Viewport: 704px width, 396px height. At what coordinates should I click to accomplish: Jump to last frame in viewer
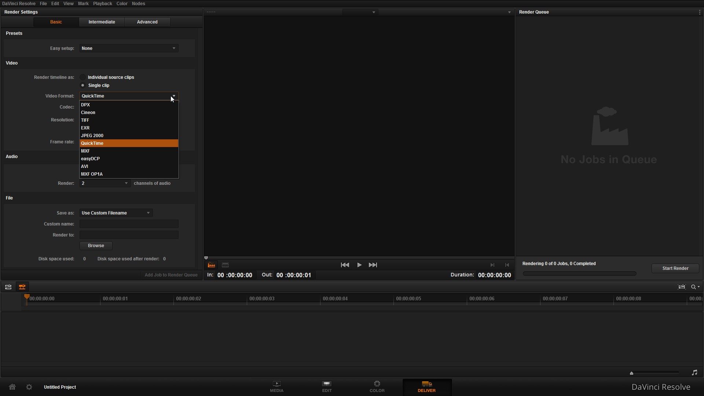click(373, 265)
